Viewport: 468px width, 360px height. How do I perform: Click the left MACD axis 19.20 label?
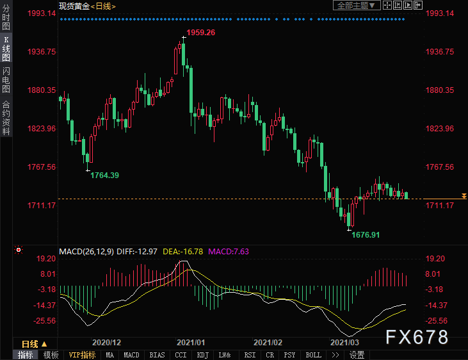point(46,258)
